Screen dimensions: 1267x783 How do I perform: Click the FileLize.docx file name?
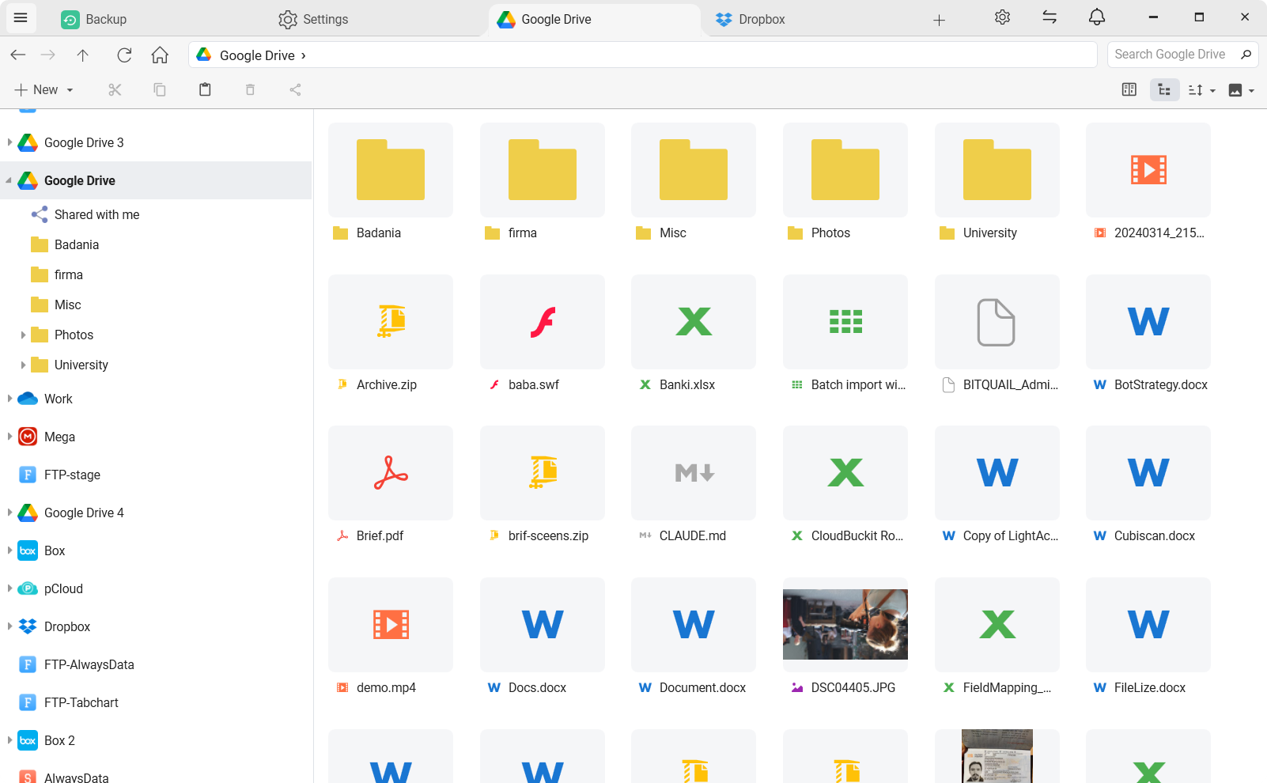coord(1150,688)
